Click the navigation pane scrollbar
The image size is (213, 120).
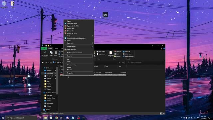[57, 80]
